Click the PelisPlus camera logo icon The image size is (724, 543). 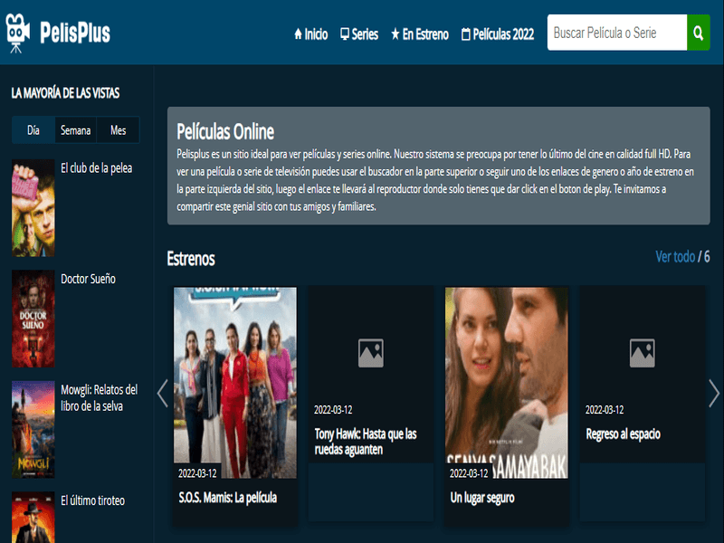pyautogui.click(x=17, y=33)
